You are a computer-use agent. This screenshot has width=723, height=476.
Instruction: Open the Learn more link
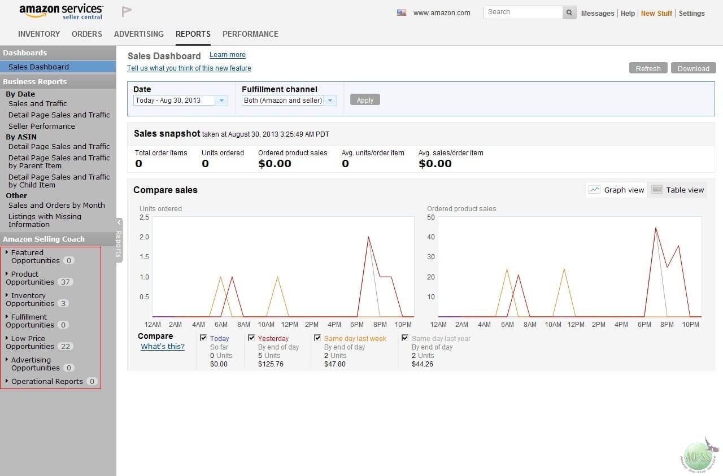pyautogui.click(x=227, y=55)
